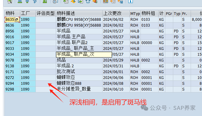Sort the list in ascending order
The image size is (202, 116).
point(20,1)
